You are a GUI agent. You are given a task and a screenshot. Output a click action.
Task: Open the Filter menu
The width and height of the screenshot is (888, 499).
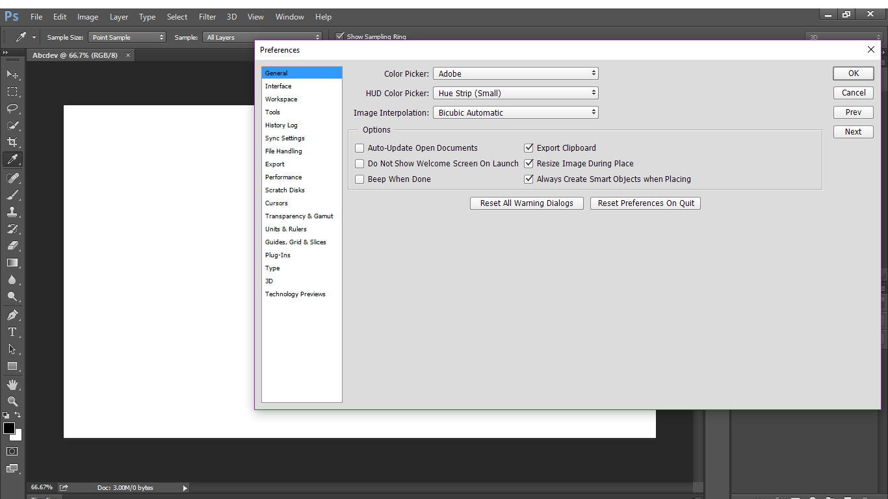coord(207,16)
